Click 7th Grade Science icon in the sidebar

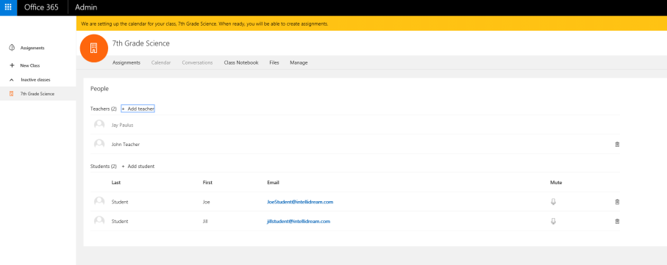pyautogui.click(x=12, y=94)
